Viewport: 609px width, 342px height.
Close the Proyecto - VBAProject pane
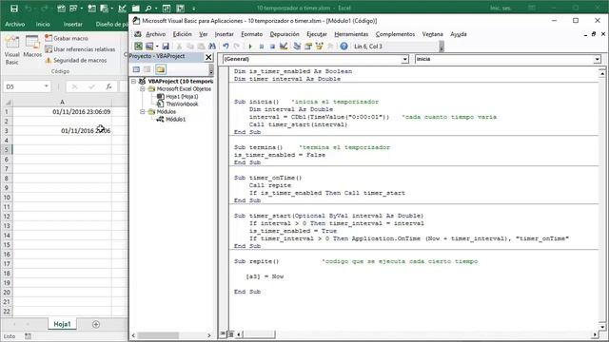(x=208, y=57)
